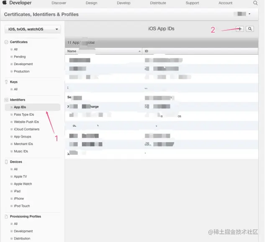Select All under Devices
Viewport: 265px width, 242px height.
click(16, 169)
